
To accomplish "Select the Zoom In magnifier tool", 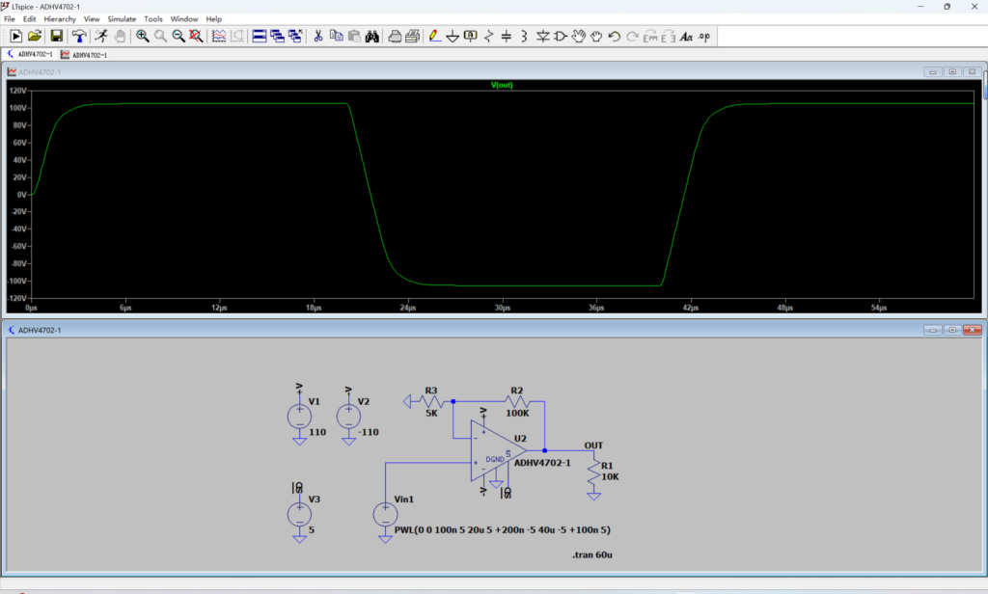I will [x=143, y=37].
